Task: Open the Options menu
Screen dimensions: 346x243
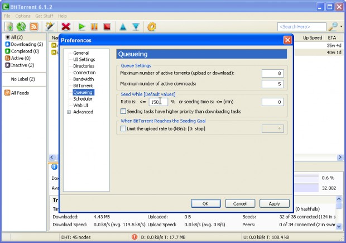Action: [x=23, y=16]
